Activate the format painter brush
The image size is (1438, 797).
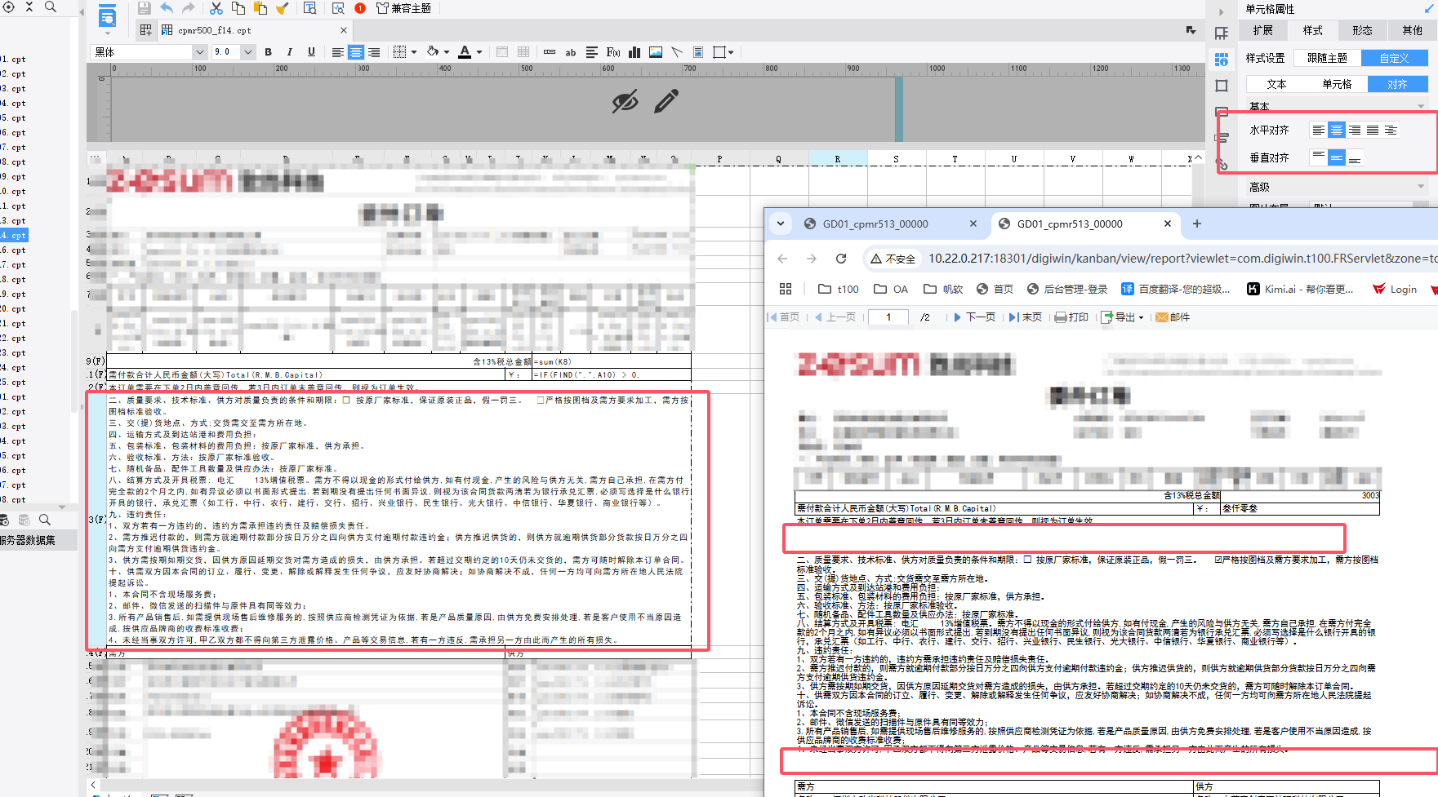[x=283, y=8]
